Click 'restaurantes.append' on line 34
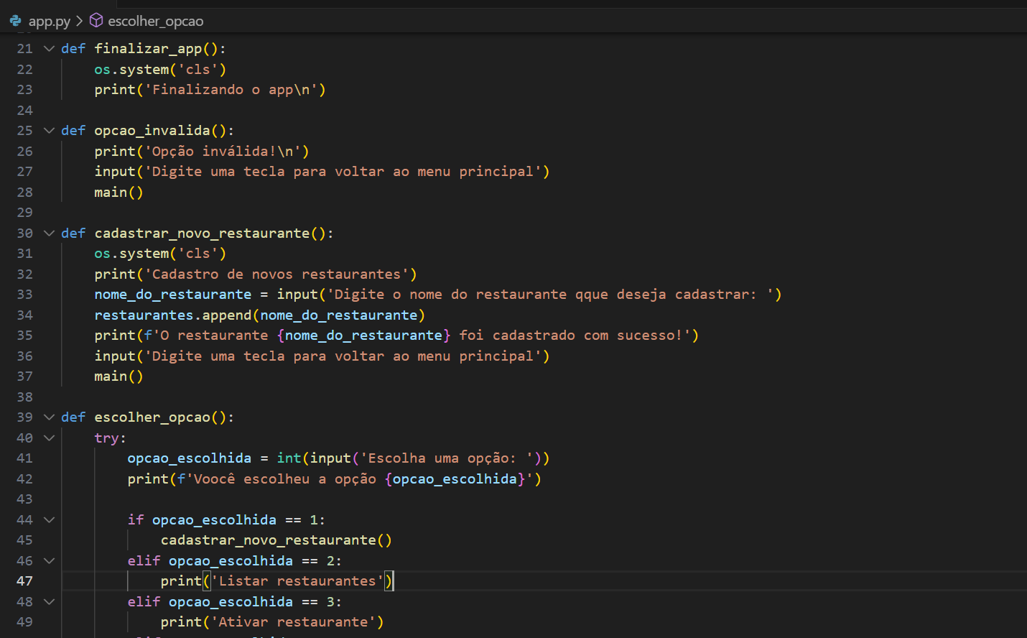The image size is (1027, 638). pyautogui.click(x=173, y=315)
